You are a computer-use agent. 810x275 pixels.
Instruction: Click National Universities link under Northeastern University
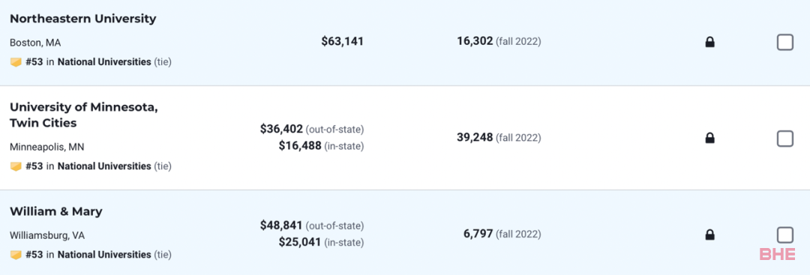[x=104, y=62]
